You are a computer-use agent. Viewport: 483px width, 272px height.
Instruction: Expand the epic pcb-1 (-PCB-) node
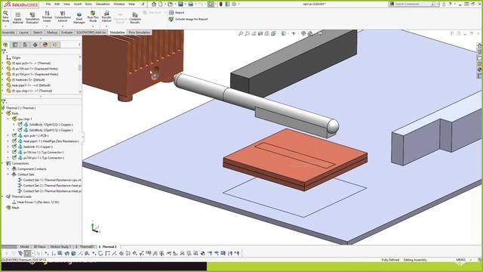[x=8, y=136]
